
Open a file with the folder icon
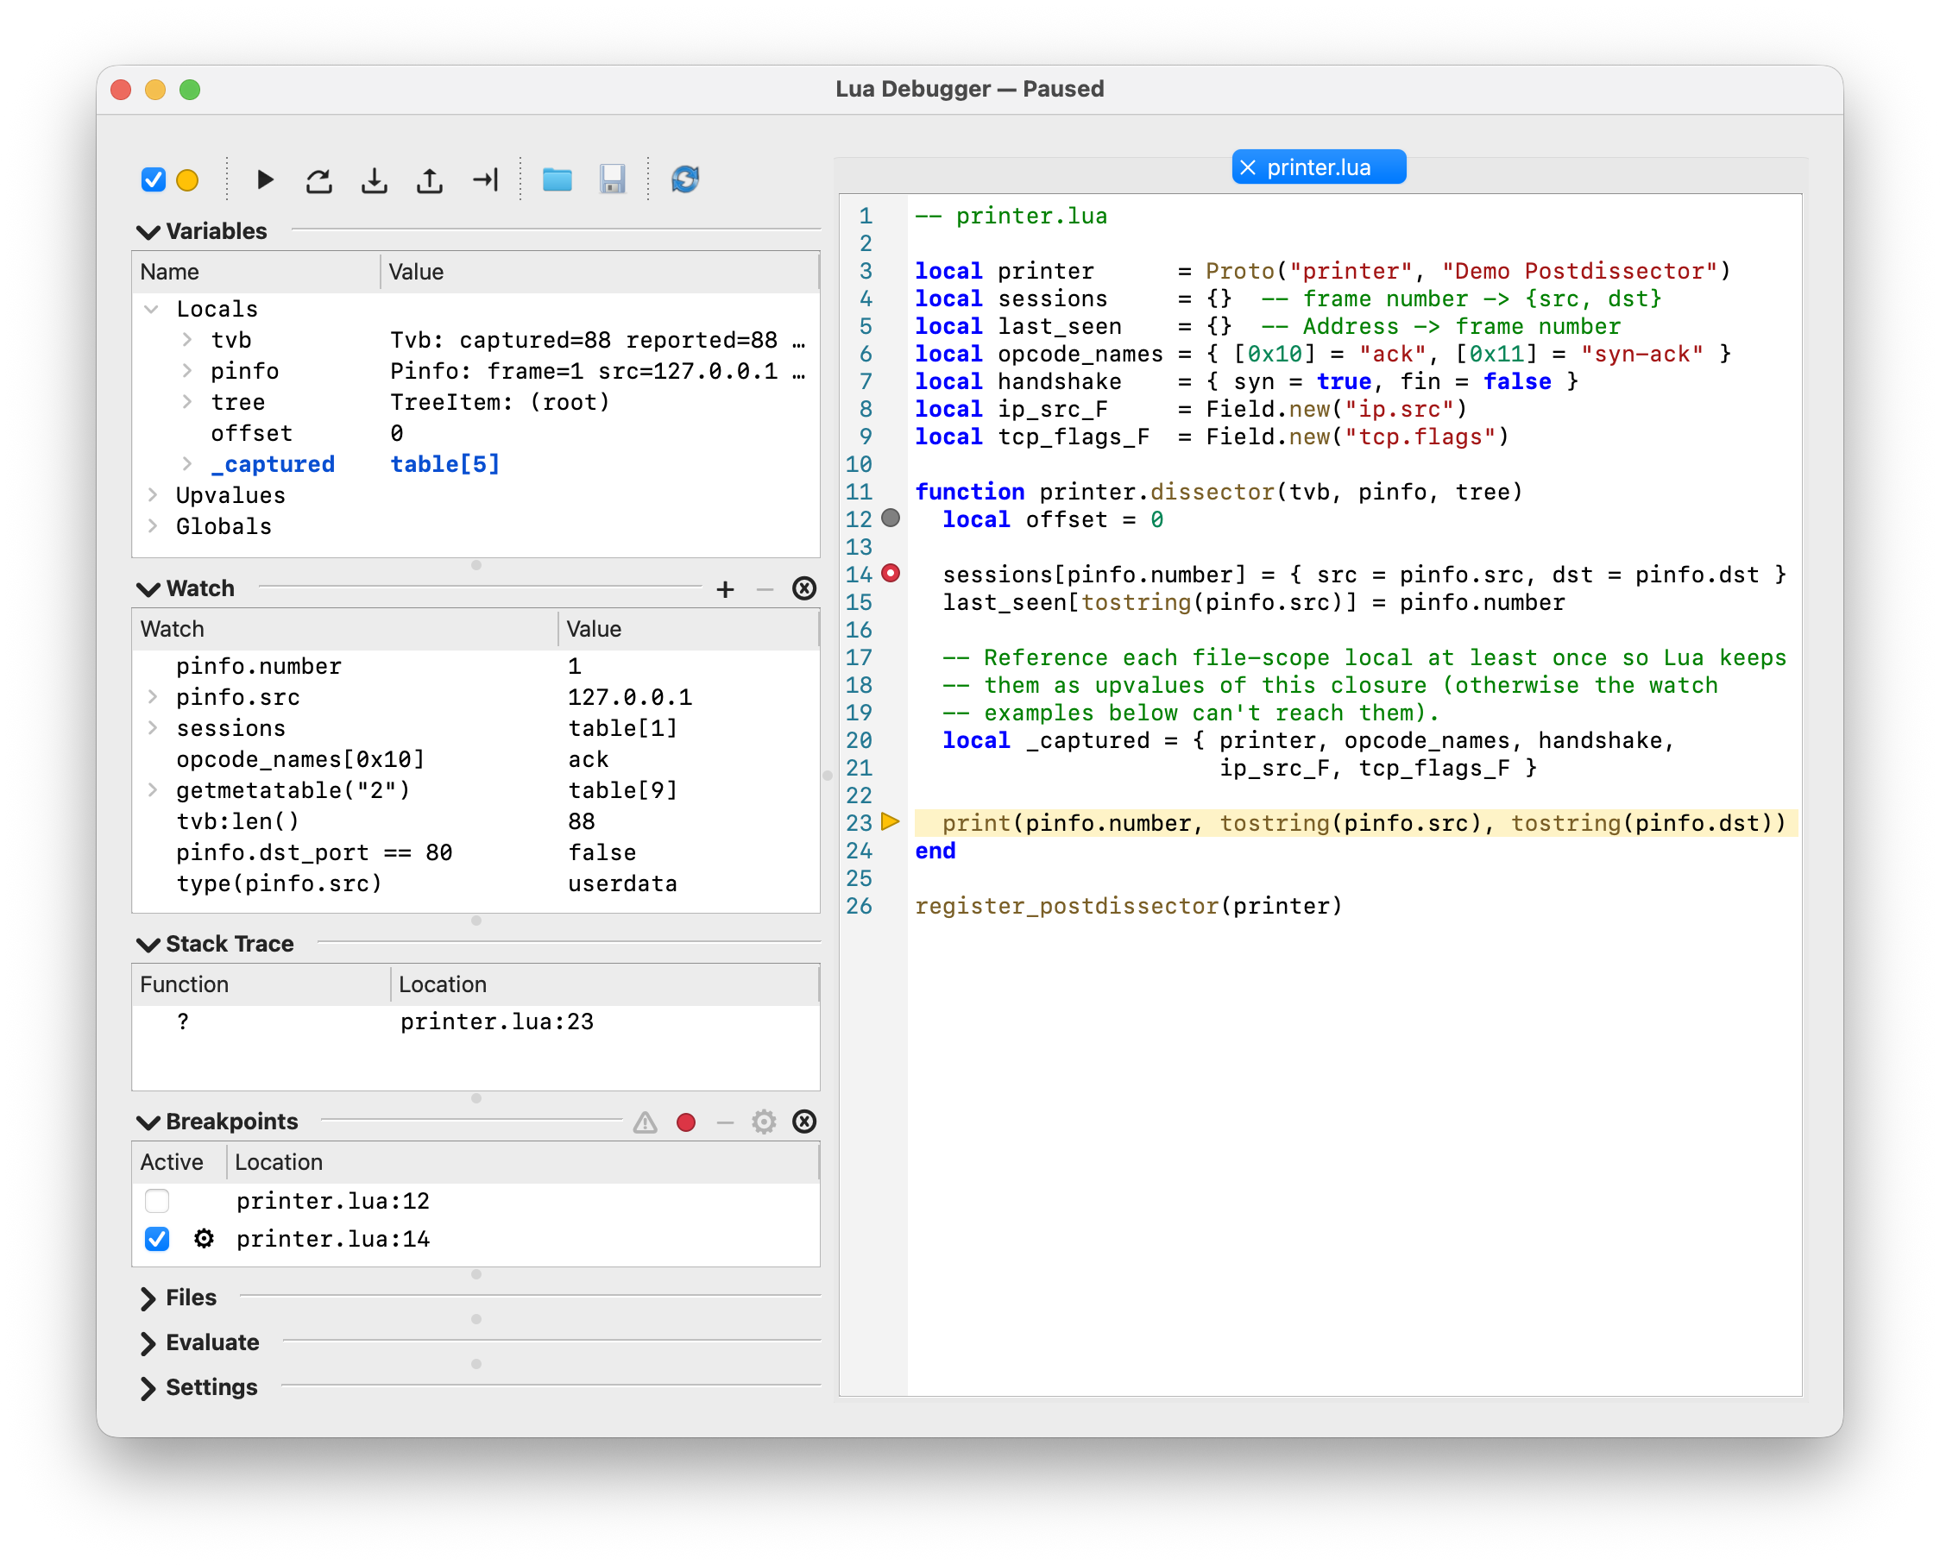click(x=557, y=180)
